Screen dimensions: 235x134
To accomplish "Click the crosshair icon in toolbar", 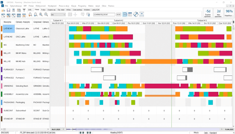I will coord(76,15).
